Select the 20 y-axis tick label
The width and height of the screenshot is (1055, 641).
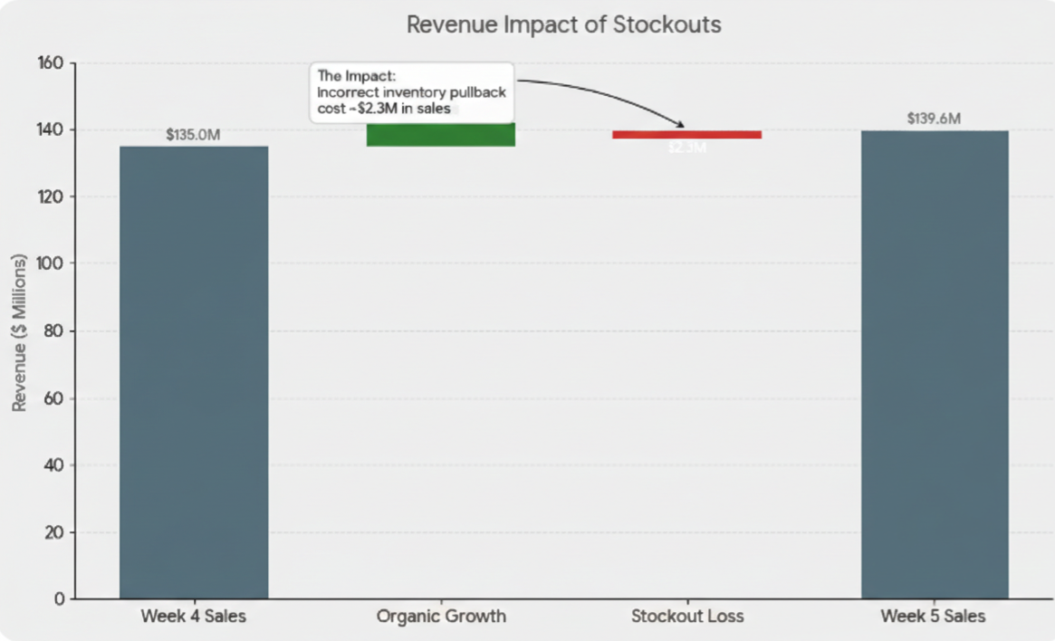click(x=53, y=532)
